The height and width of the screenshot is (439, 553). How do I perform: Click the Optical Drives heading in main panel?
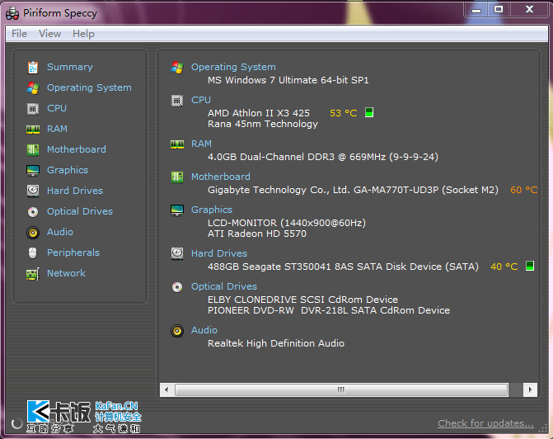point(224,286)
